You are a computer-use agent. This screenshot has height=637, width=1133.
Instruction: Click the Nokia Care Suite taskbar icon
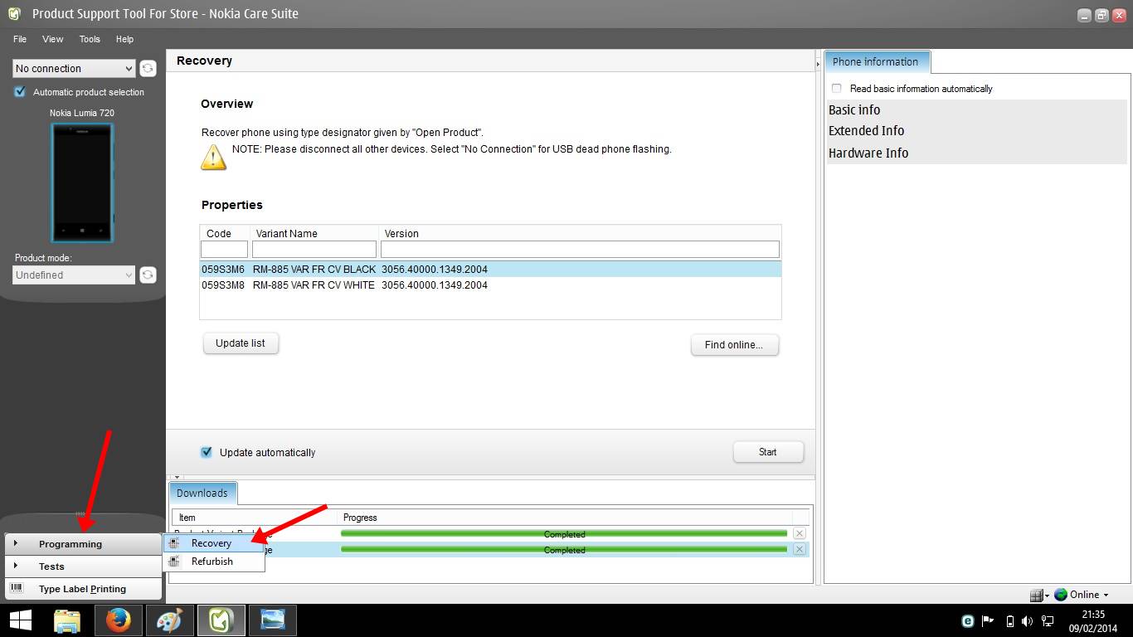pos(221,620)
